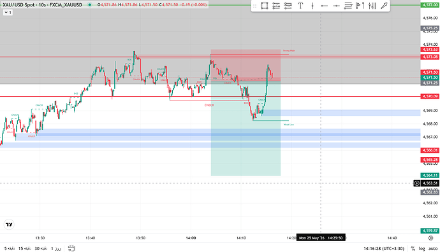Select the green profit zone of the position
440x252 pixels.
click(x=246, y=129)
